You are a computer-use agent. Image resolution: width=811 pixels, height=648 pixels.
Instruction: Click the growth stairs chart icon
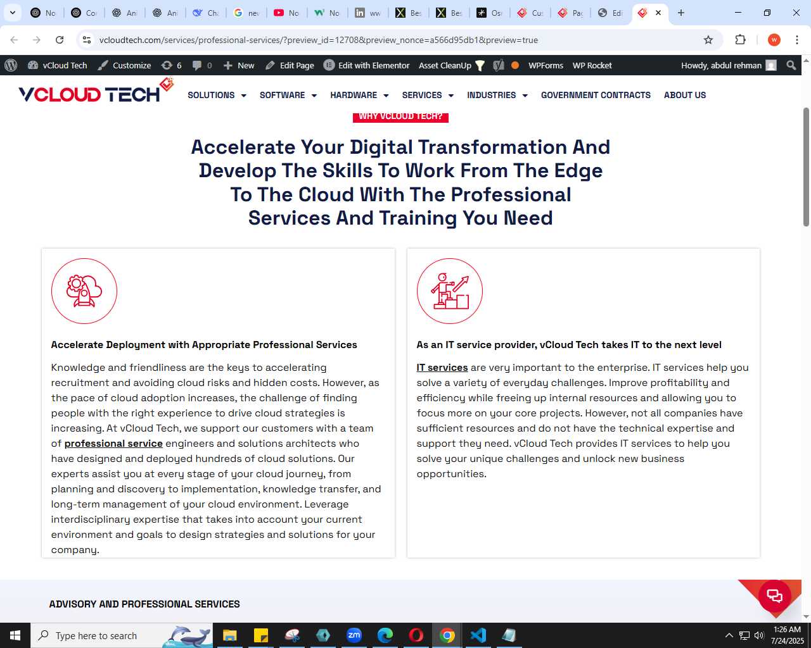[450, 291]
